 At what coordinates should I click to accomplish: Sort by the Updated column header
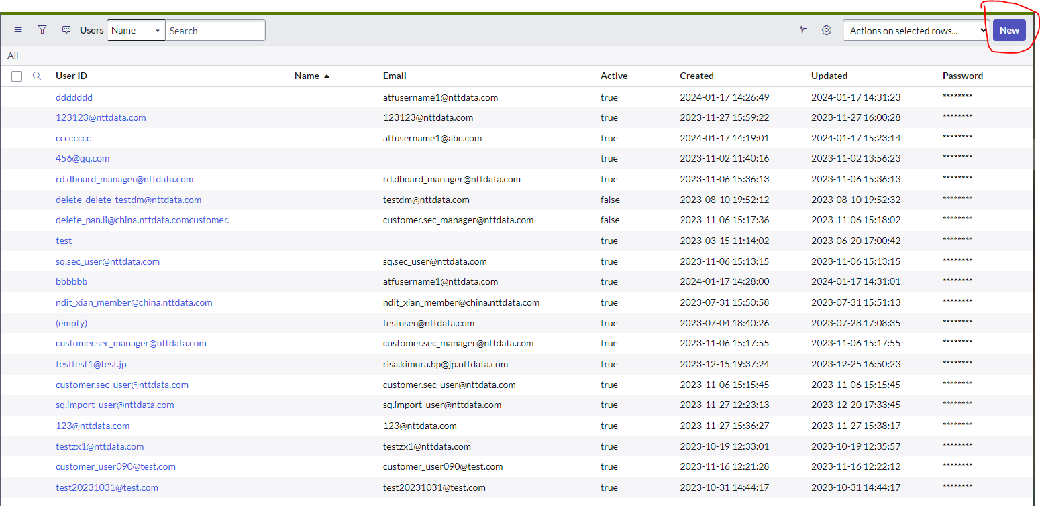click(829, 76)
